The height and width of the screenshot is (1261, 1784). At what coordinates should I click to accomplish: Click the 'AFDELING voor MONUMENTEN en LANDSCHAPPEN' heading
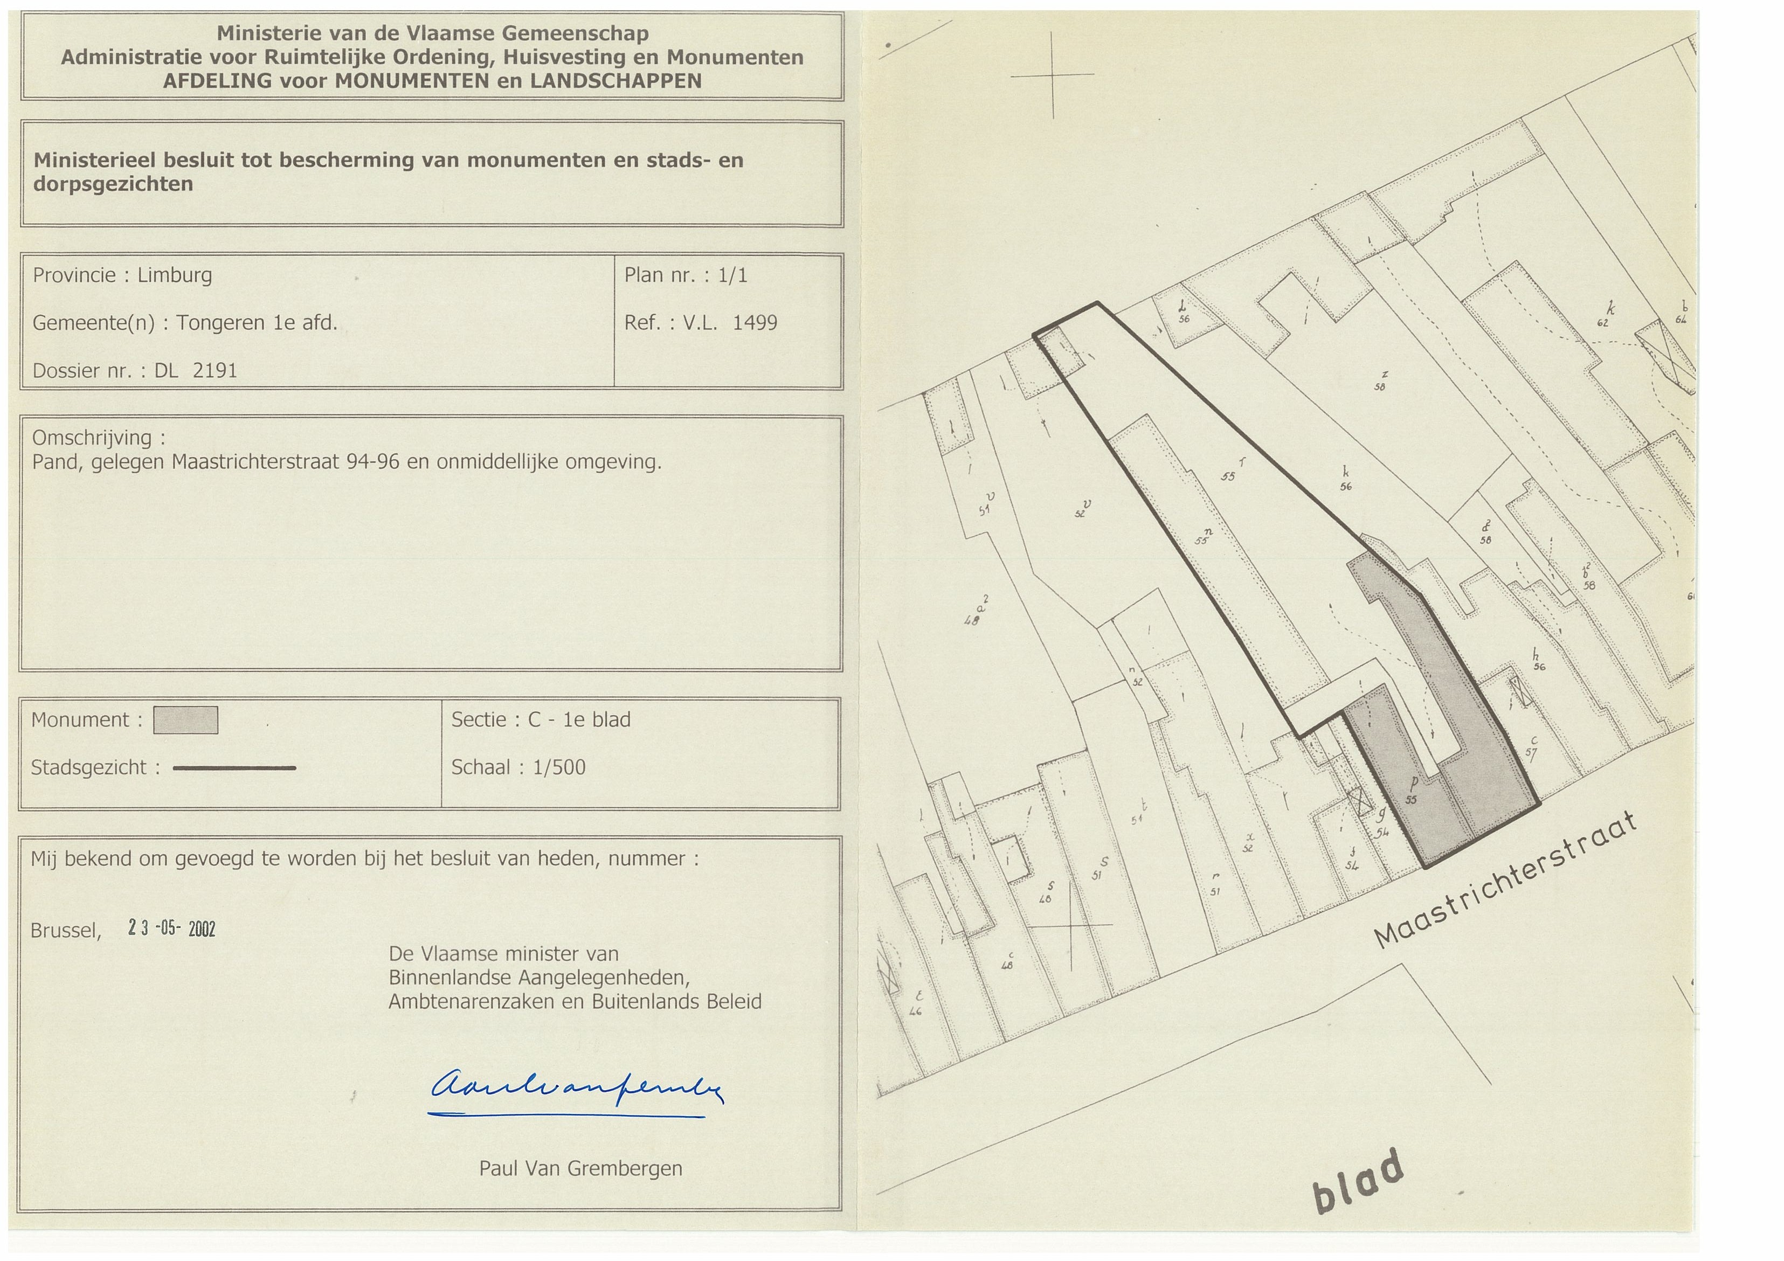click(432, 81)
